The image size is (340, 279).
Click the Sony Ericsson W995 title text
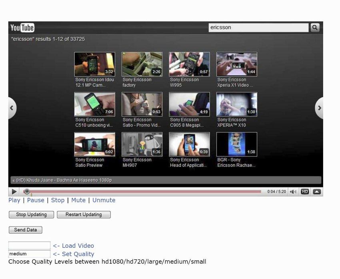(184, 82)
